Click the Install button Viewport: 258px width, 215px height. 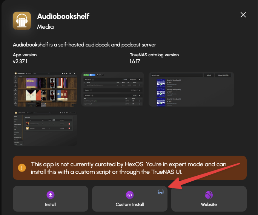click(51, 199)
